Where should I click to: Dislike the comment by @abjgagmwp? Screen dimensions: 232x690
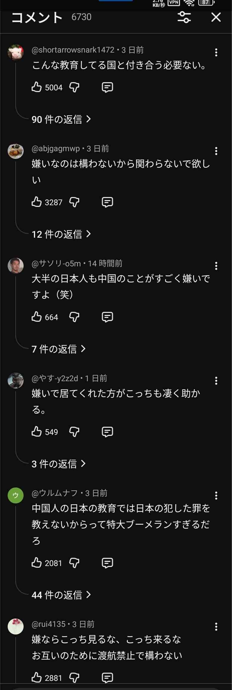pyautogui.click(x=74, y=202)
